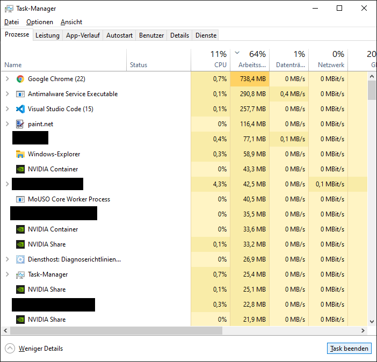Image resolution: width=377 pixels, height=362 pixels.
Task: Switch to the App-Verlauf tab
Action: click(83, 35)
